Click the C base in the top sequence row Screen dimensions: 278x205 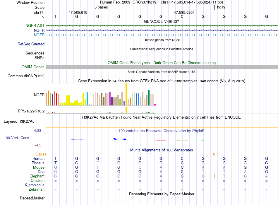pos(182,16)
